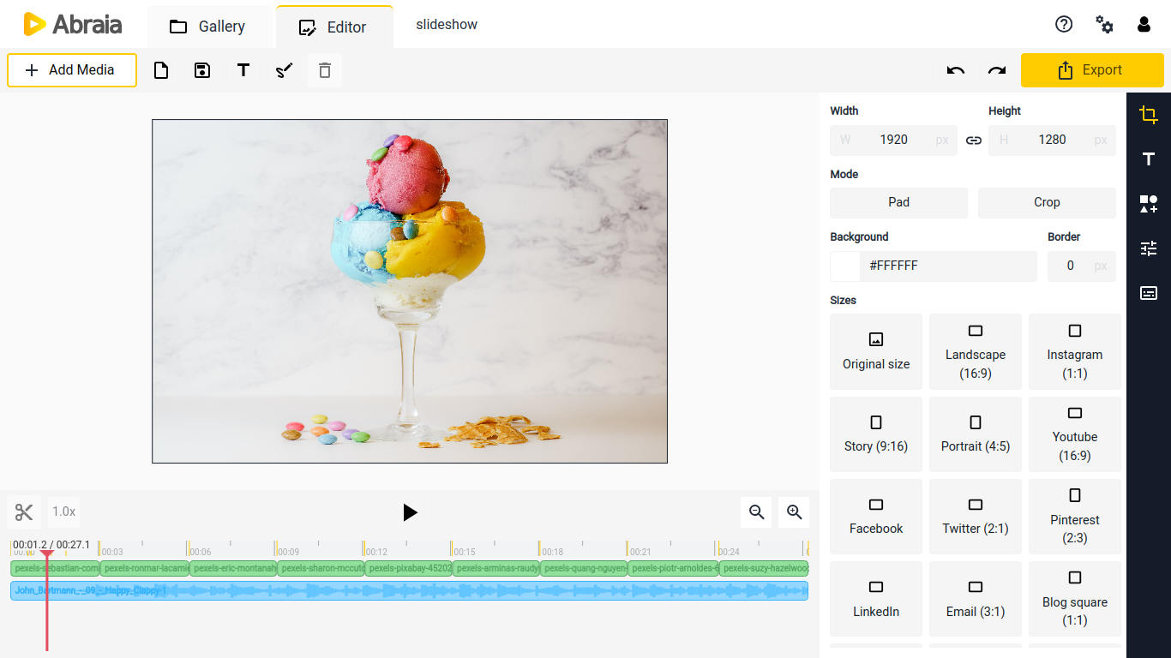
Task: Save project with floppy disk icon
Action: [202, 70]
